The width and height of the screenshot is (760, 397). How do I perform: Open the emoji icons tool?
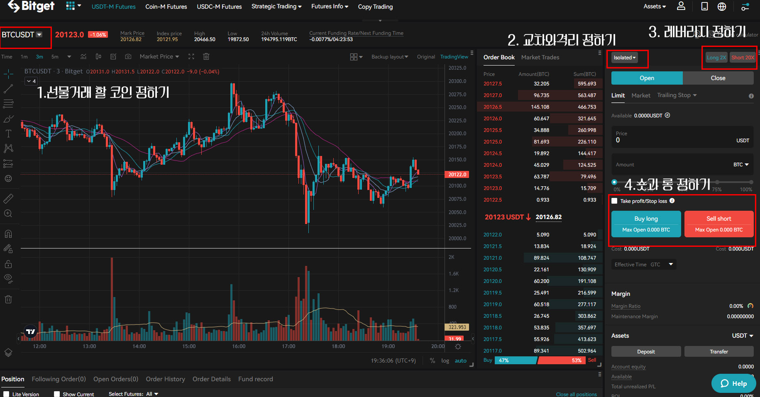point(8,178)
